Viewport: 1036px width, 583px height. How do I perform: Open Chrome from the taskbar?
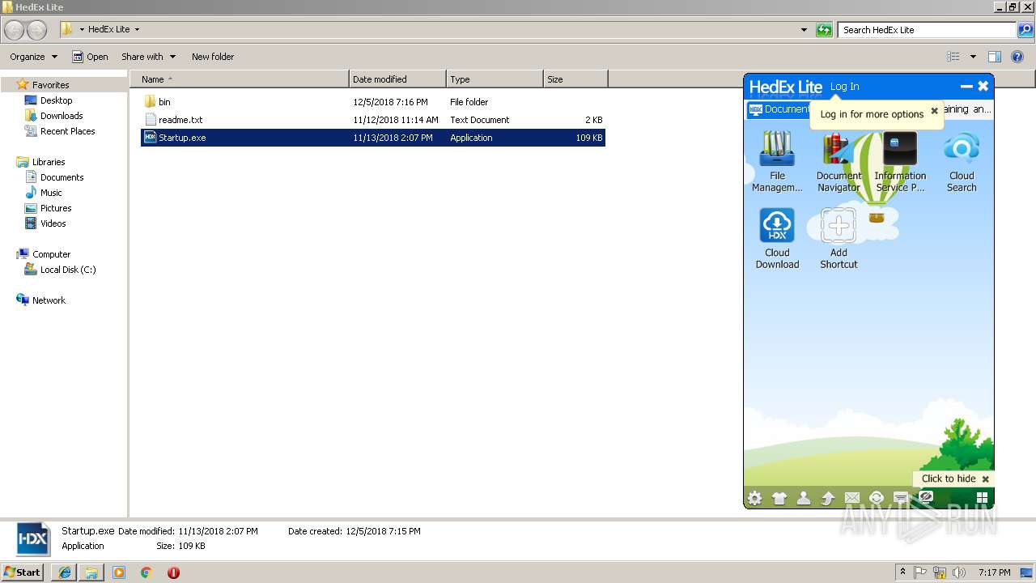146,572
